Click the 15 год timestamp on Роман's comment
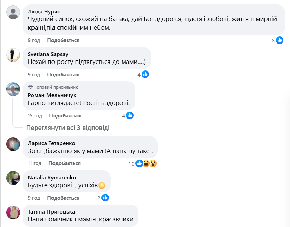 [x=35, y=116]
